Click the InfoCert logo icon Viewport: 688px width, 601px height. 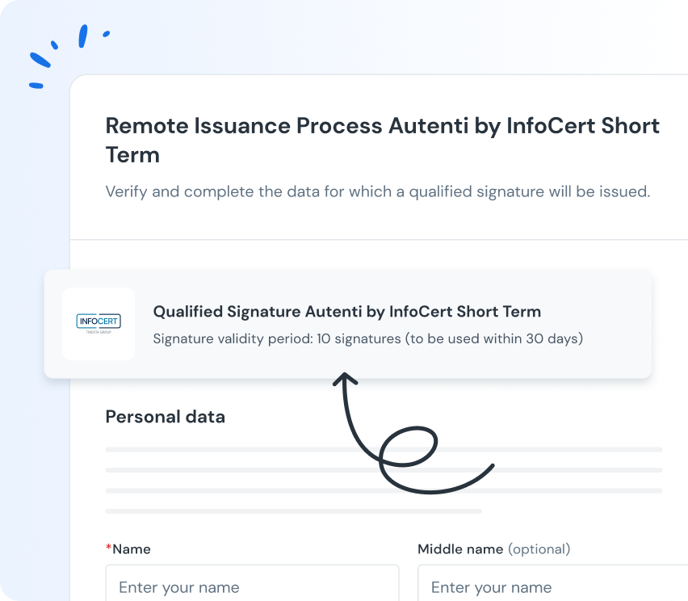click(99, 324)
